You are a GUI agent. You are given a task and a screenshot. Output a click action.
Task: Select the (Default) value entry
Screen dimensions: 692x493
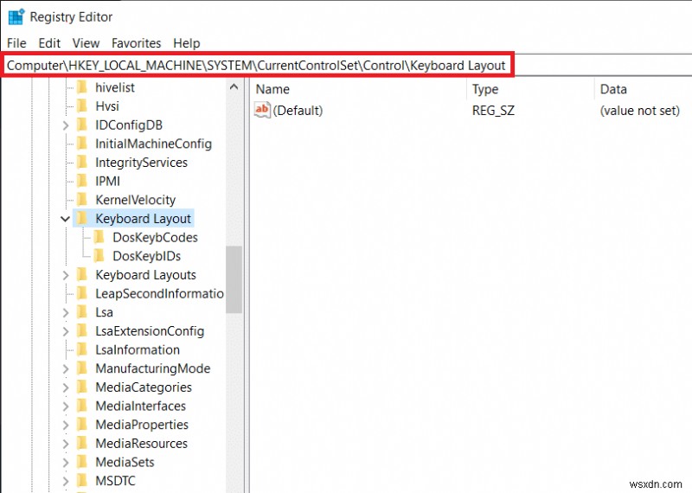tap(298, 111)
